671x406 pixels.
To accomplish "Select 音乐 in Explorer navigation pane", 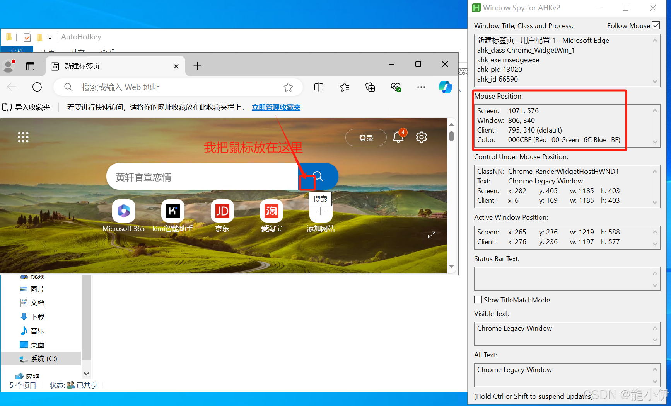I will pos(32,331).
